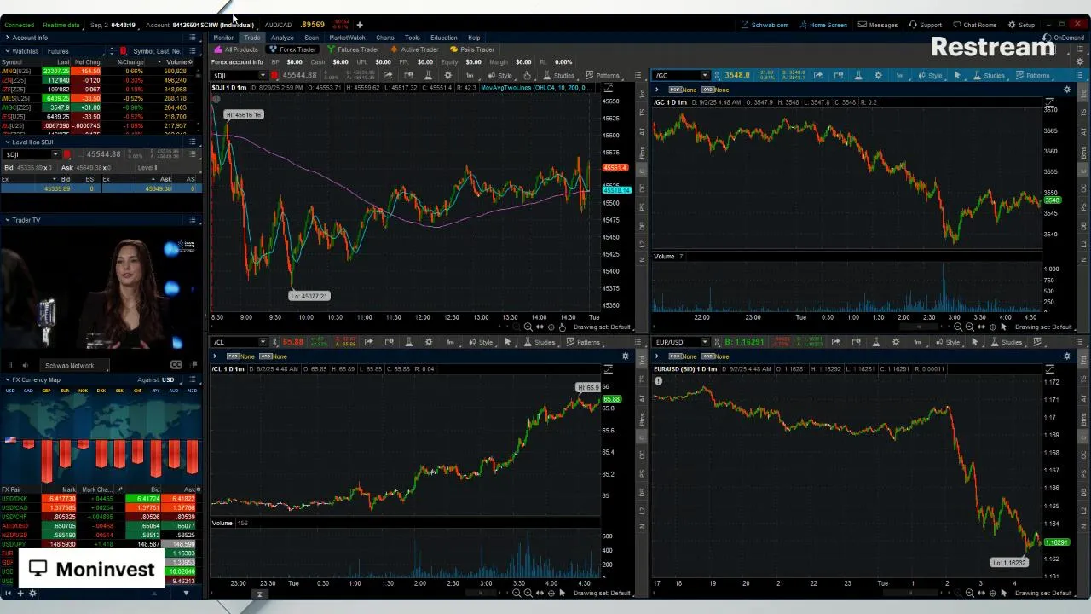1091x614 pixels.
Task: Open the Watchlist panel menu icon
Action: click(x=193, y=51)
